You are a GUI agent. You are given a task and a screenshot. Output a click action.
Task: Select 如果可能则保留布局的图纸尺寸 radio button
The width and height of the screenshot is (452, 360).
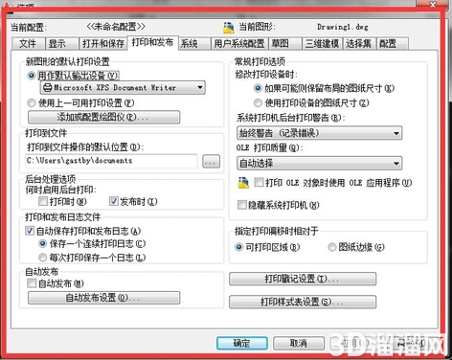pyautogui.click(x=258, y=88)
